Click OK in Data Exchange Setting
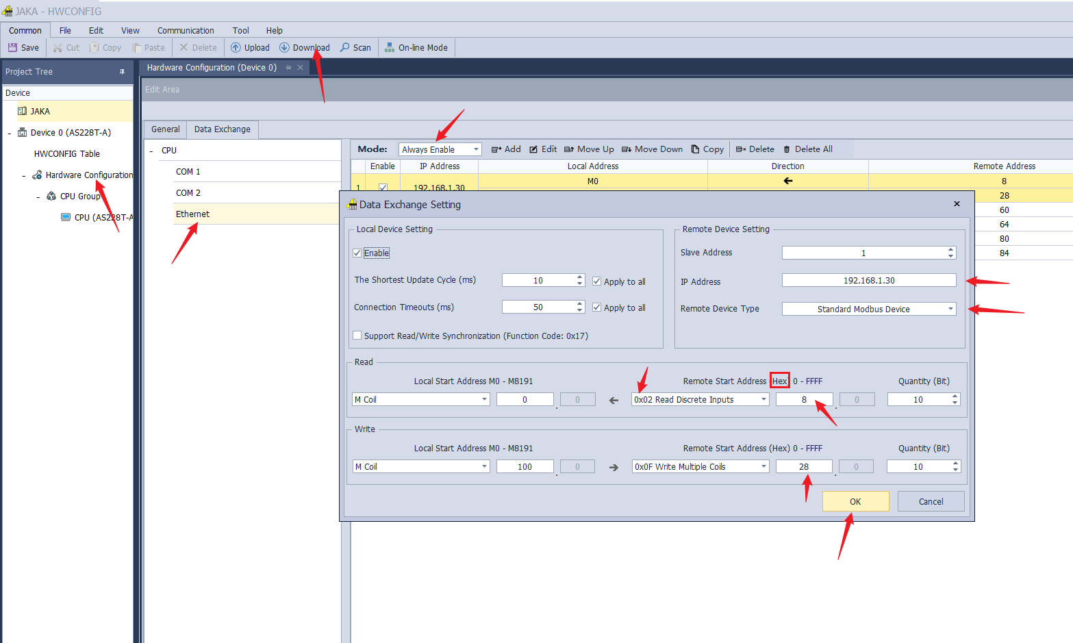Viewport: 1073px width, 643px height. point(855,501)
